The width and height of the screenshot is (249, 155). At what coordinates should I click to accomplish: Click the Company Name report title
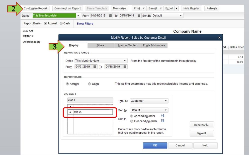pyautogui.click(x=187, y=31)
